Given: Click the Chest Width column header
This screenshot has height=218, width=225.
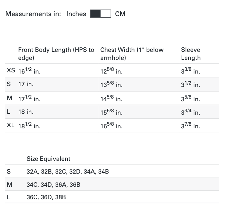Looking at the screenshot, I should point(132,54).
